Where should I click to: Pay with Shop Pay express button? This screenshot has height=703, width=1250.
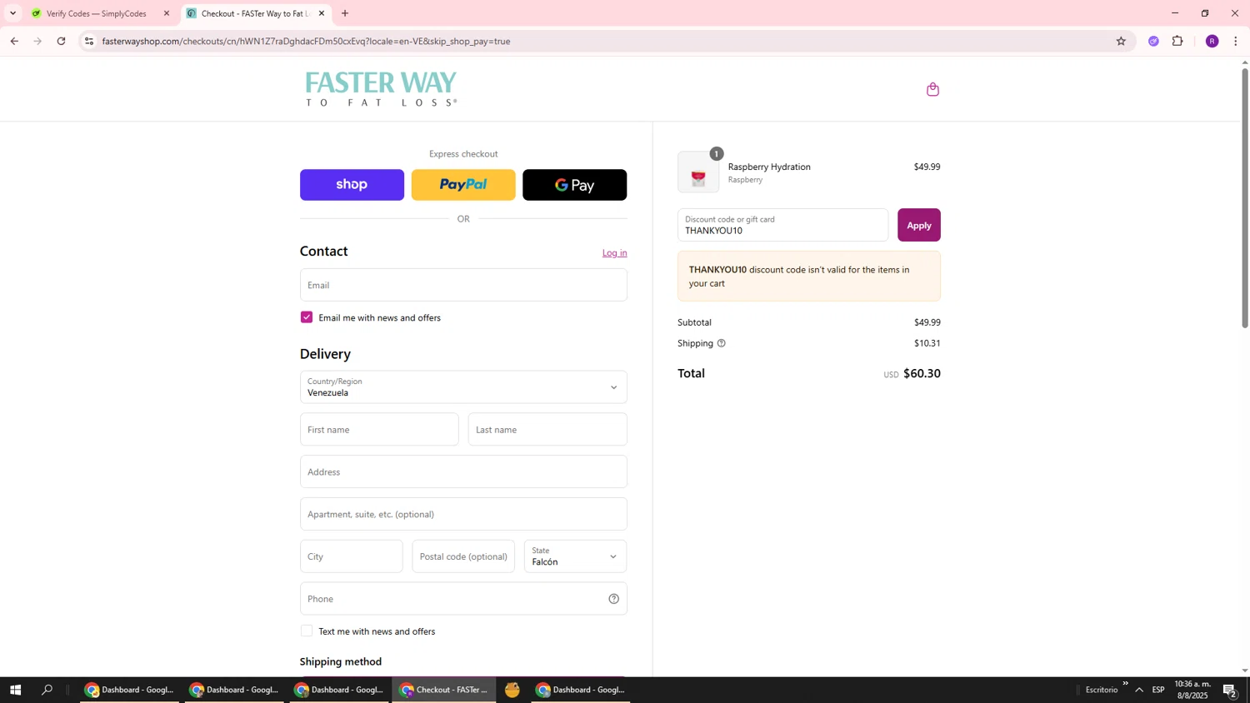point(352,185)
